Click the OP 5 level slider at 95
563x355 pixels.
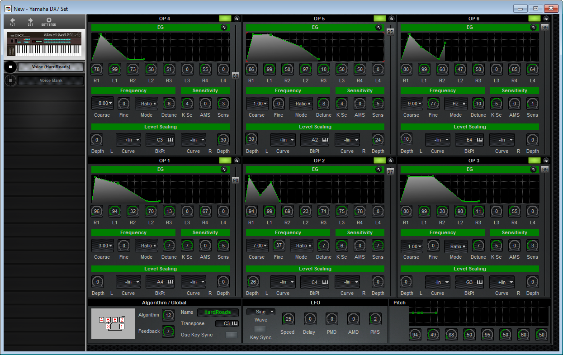click(390, 32)
